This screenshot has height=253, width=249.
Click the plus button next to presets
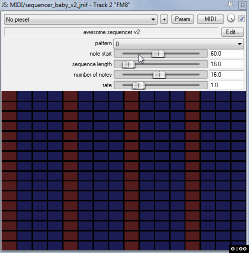(x=164, y=20)
